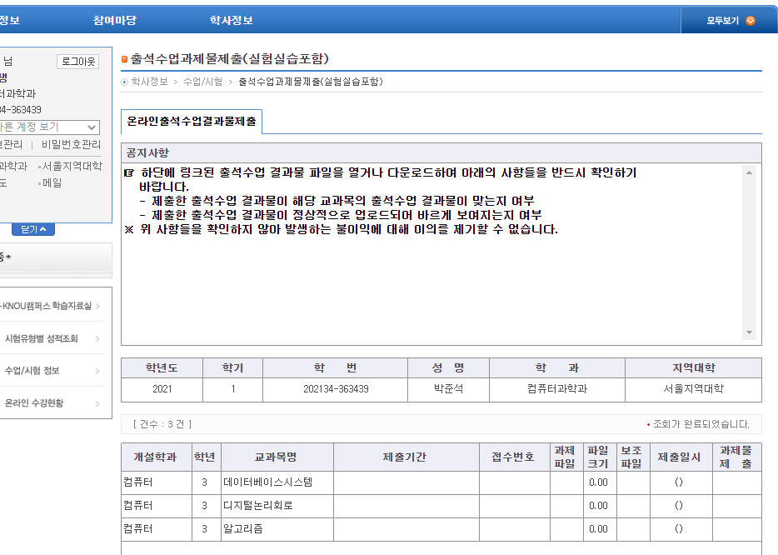Click arrow icon beside 수업/시험 정보

pyautogui.click(x=97, y=371)
